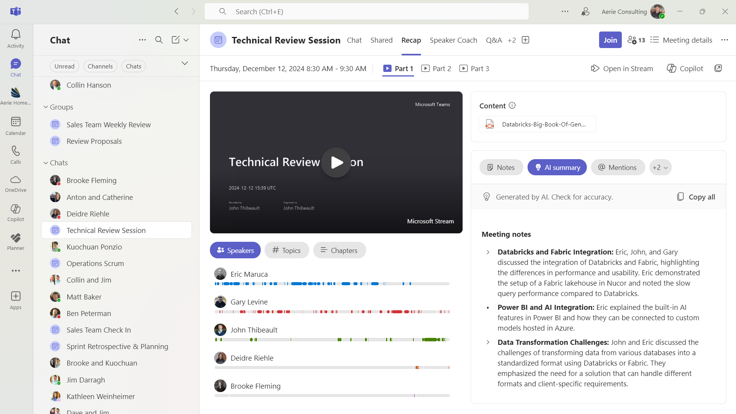Open the Calendar app
This screenshot has width=736, height=414.
click(15, 126)
